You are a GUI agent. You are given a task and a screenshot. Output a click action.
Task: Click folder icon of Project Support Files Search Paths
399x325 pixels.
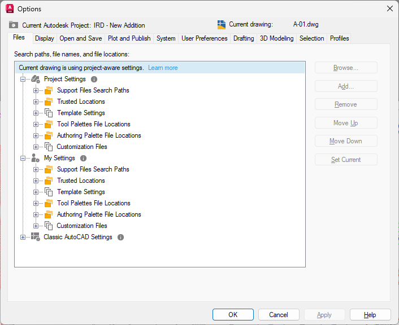49,90
